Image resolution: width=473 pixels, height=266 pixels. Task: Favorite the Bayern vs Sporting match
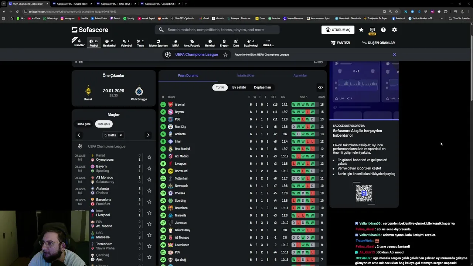[x=149, y=168]
